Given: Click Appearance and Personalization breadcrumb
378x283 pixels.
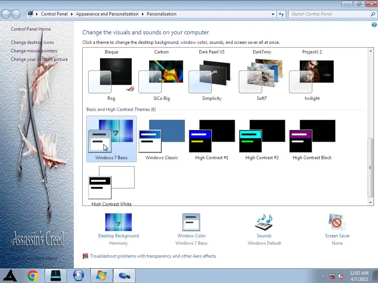Looking at the screenshot, I should point(107,14).
